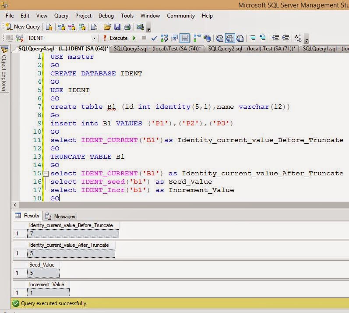
Task: Open the File menu
Action: point(10,16)
